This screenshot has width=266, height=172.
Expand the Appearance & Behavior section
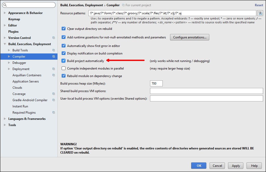5,13
